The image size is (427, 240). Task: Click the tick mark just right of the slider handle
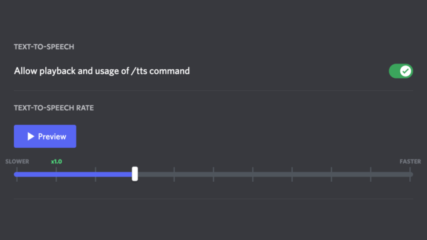point(174,174)
